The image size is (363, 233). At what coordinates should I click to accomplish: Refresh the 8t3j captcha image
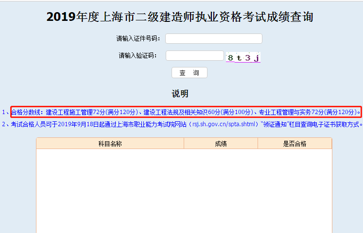pos(243,57)
